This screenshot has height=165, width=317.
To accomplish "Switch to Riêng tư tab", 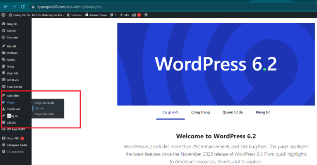I will [262, 113].
